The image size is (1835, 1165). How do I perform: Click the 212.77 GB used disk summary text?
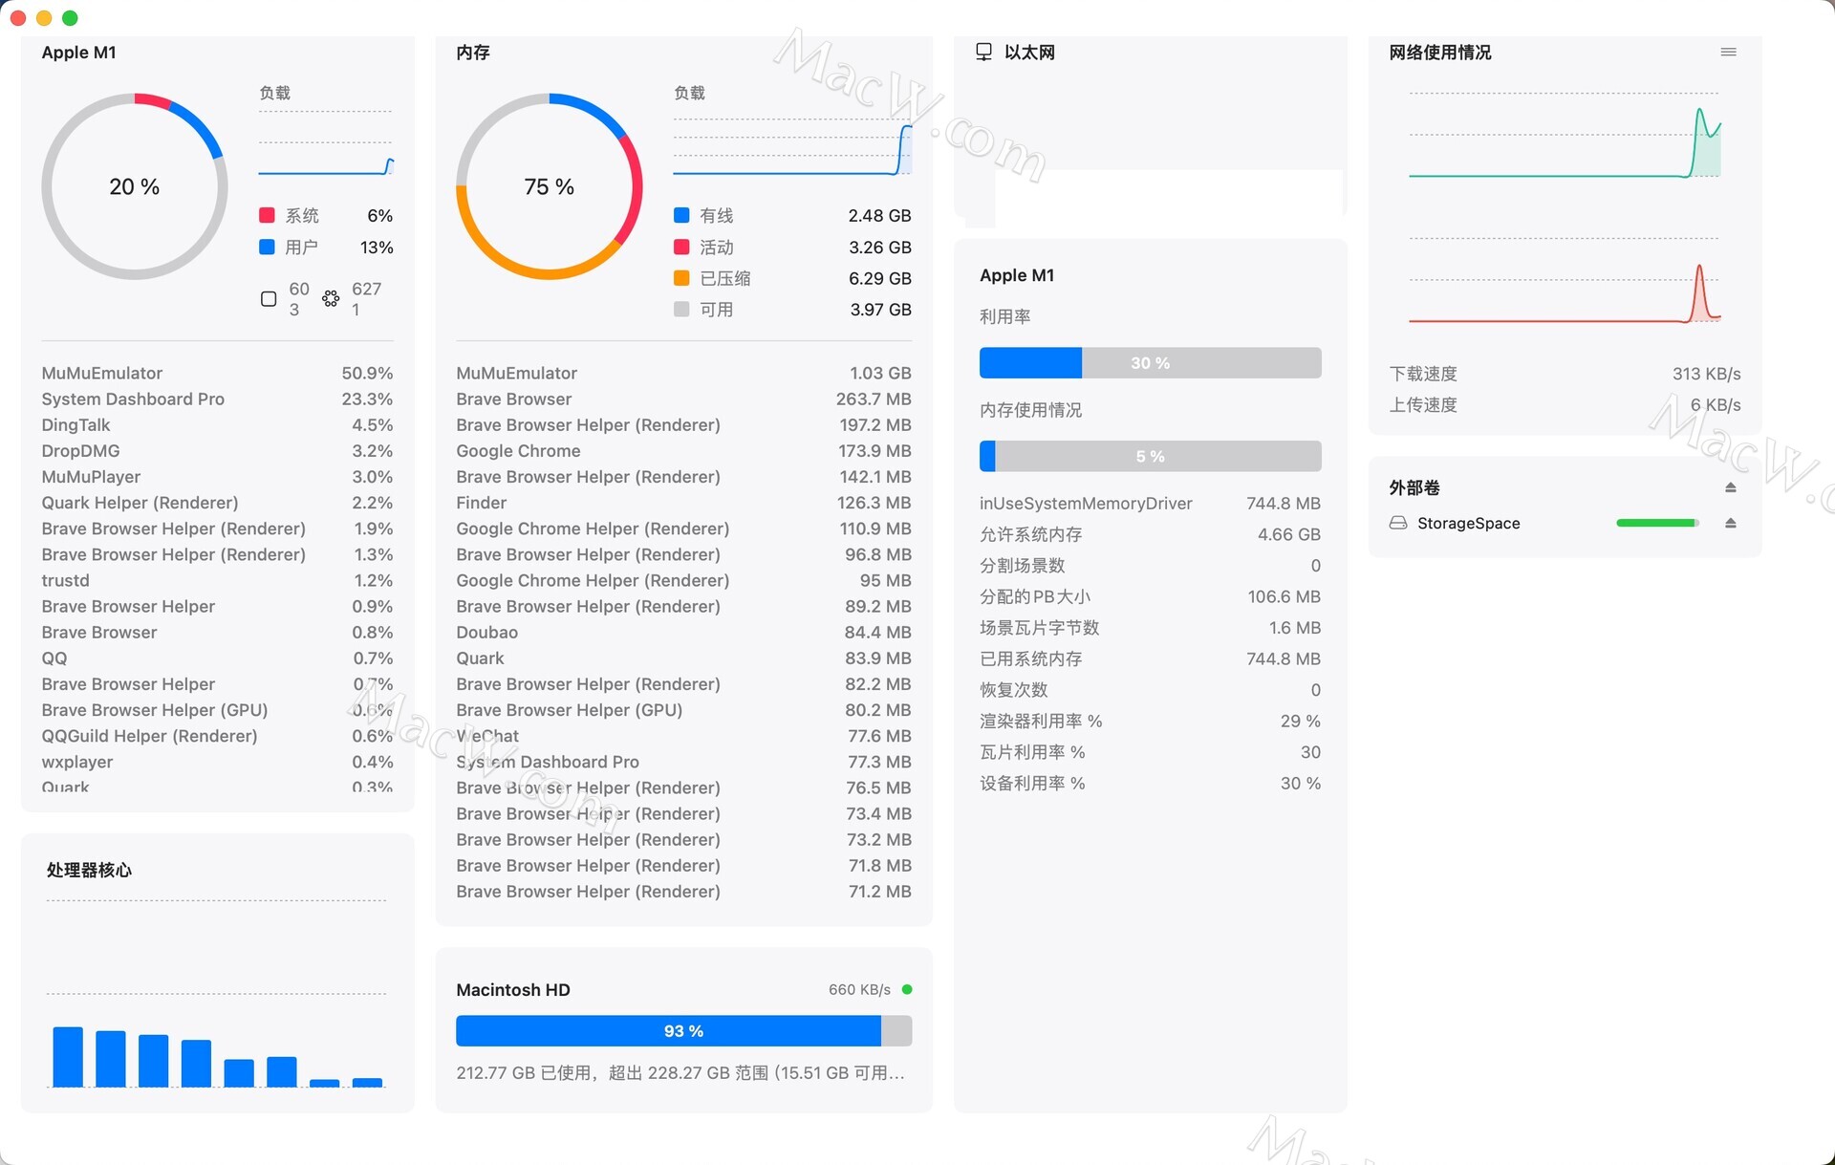click(x=680, y=1072)
